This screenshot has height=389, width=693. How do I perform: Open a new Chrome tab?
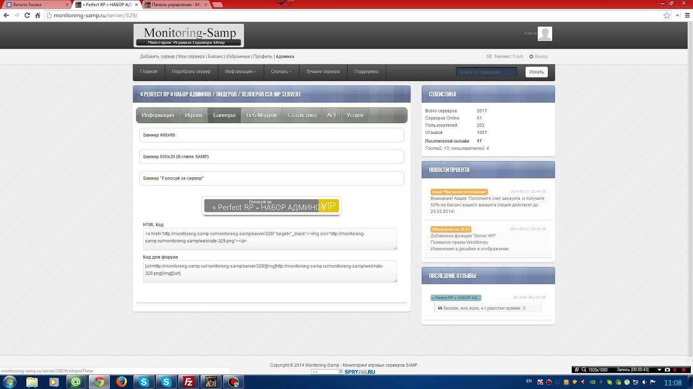pos(218,5)
